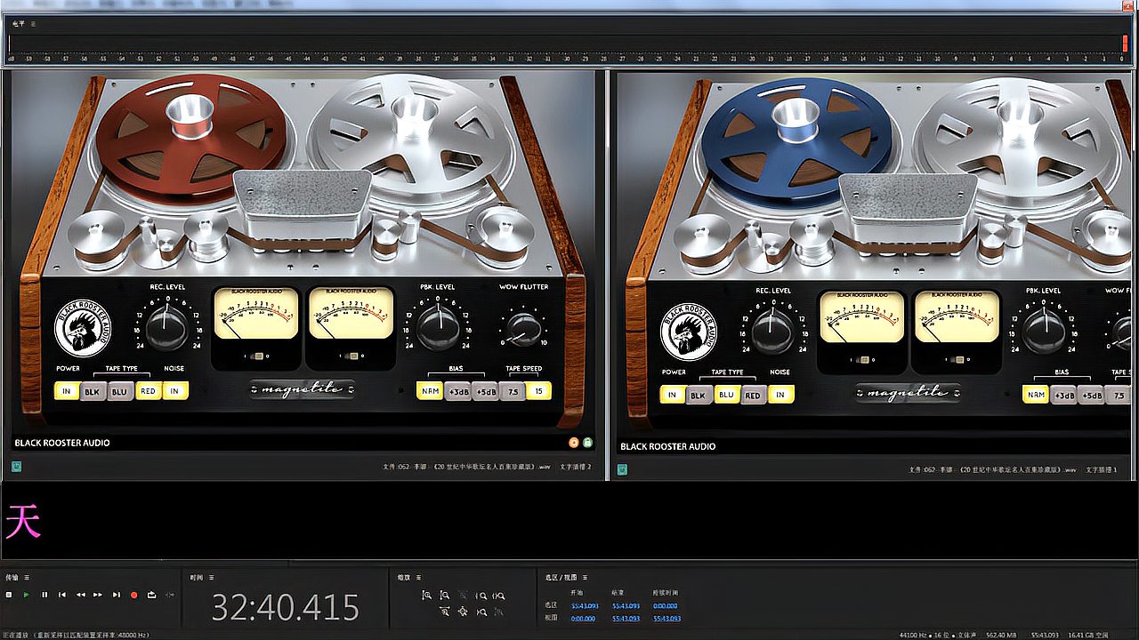Screen dimensions: 1139x640
Task: Select +3dB bias on right machine
Action: pos(1064,395)
